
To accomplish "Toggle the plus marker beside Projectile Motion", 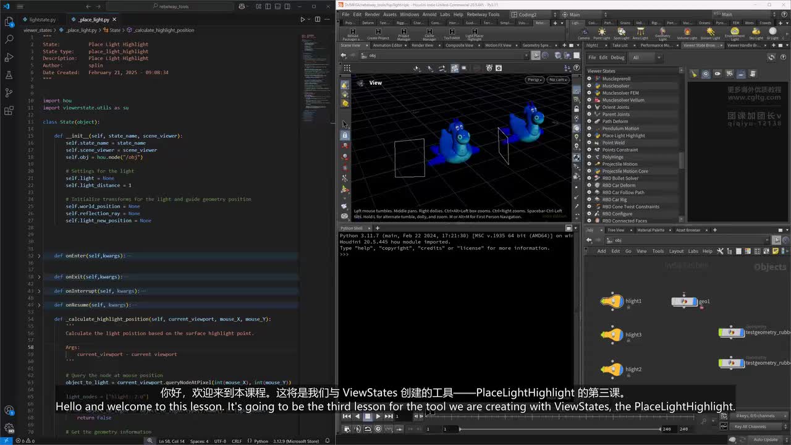I will click(589, 164).
